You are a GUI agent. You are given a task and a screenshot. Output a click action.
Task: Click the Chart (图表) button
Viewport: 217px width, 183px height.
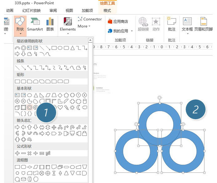[x=50, y=24]
